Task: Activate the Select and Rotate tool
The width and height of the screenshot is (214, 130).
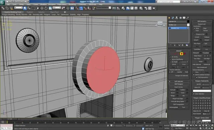Action: tap(46, 8)
